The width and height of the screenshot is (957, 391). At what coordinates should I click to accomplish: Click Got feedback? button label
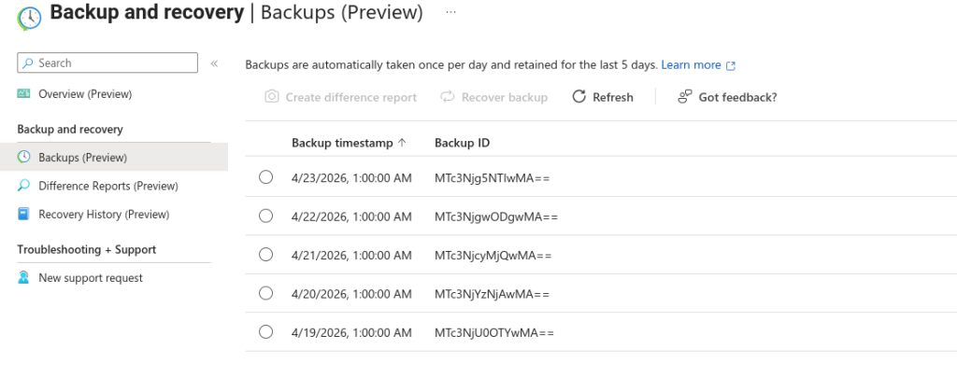click(738, 97)
